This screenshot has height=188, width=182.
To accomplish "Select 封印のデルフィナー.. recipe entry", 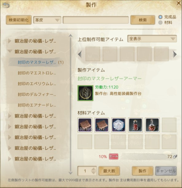I will (x=37, y=95).
